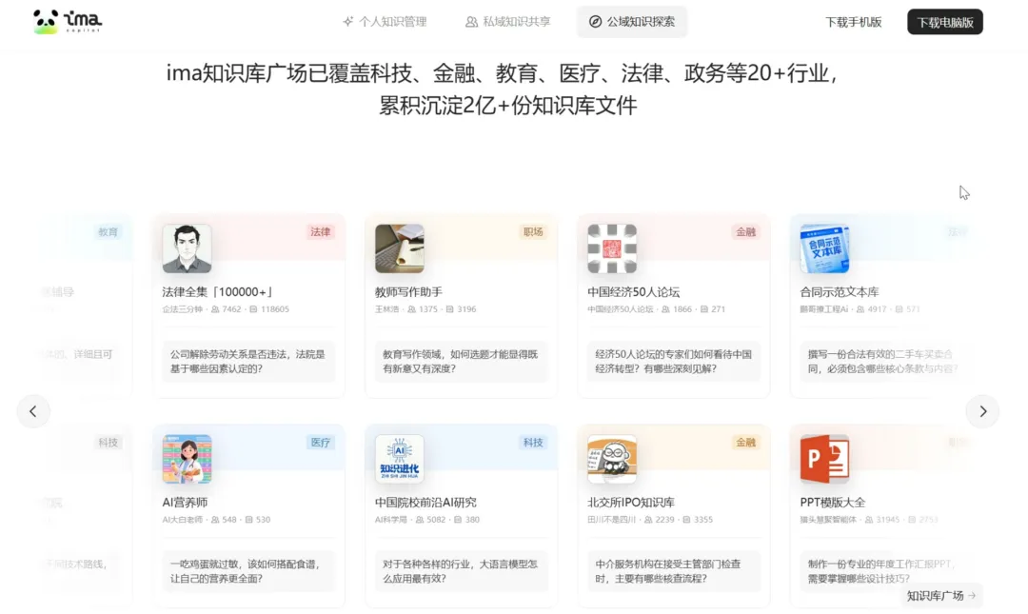This screenshot has width=1028, height=614.
Task: Click the 下载电脑版 button
Action: (x=945, y=22)
